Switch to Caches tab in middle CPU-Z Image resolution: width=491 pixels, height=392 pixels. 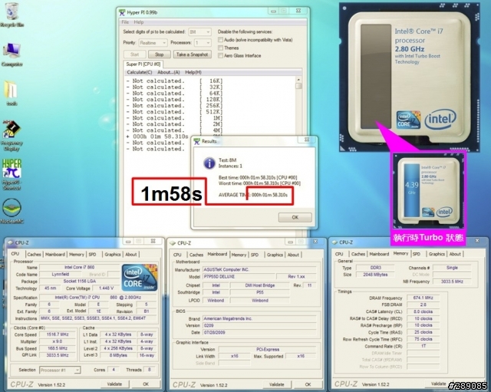[196, 255]
